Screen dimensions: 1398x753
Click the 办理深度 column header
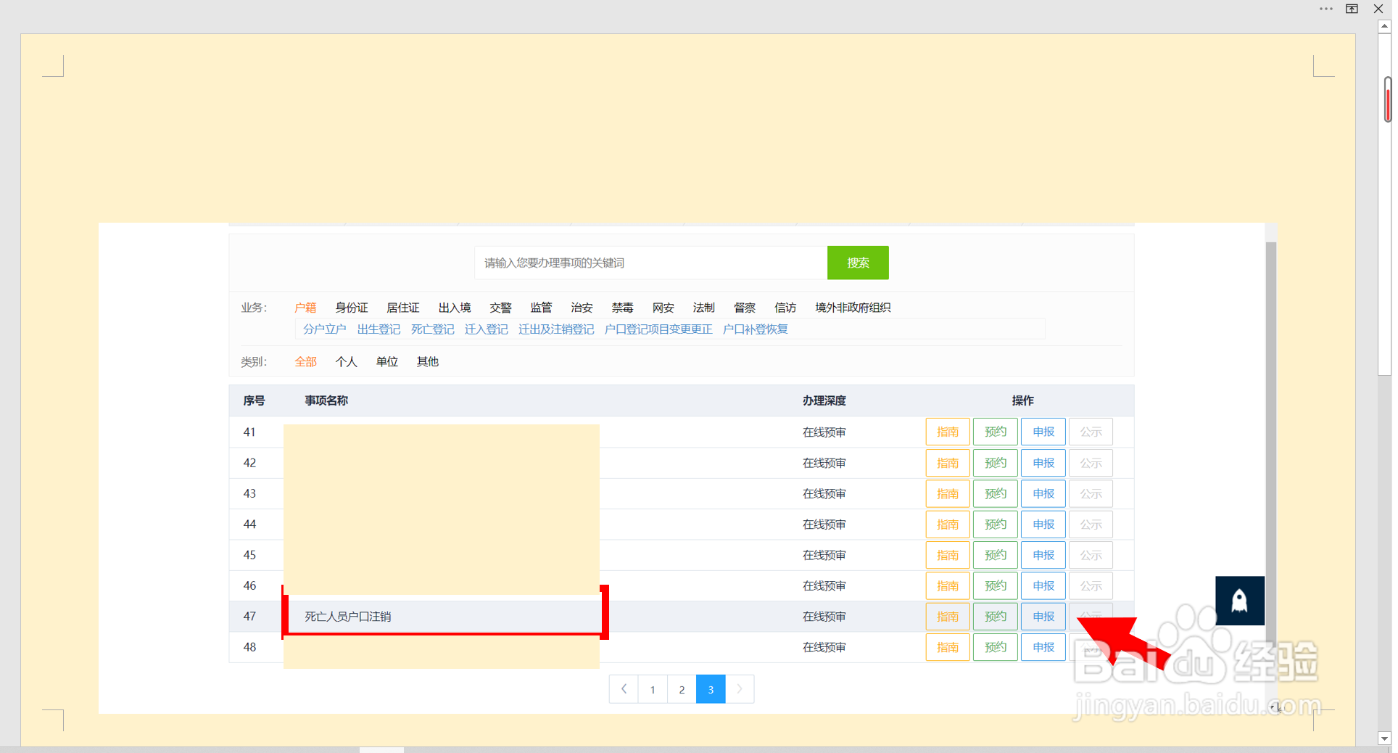[x=824, y=400]
